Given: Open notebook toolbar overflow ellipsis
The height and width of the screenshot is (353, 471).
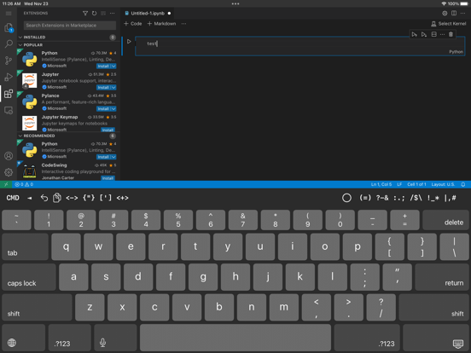Looking at the screenshot, I should tap(183, 24).
